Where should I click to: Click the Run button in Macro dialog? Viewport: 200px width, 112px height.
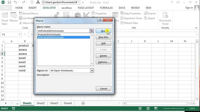coord(103,31)
